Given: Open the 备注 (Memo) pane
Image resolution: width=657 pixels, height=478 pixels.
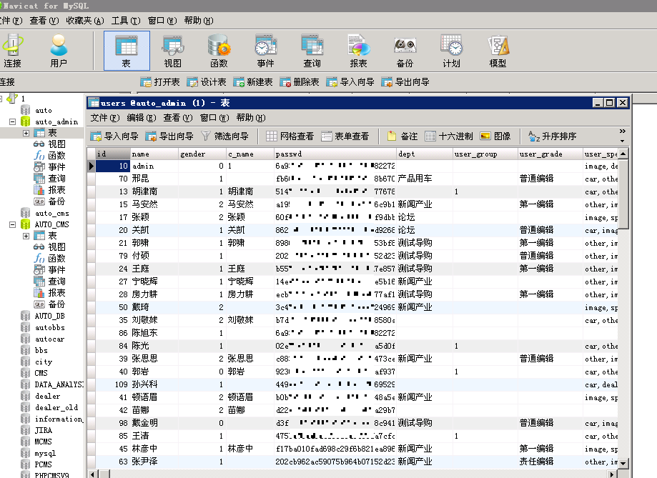Looking at the screenshot, I should click(x=402, y=136).
